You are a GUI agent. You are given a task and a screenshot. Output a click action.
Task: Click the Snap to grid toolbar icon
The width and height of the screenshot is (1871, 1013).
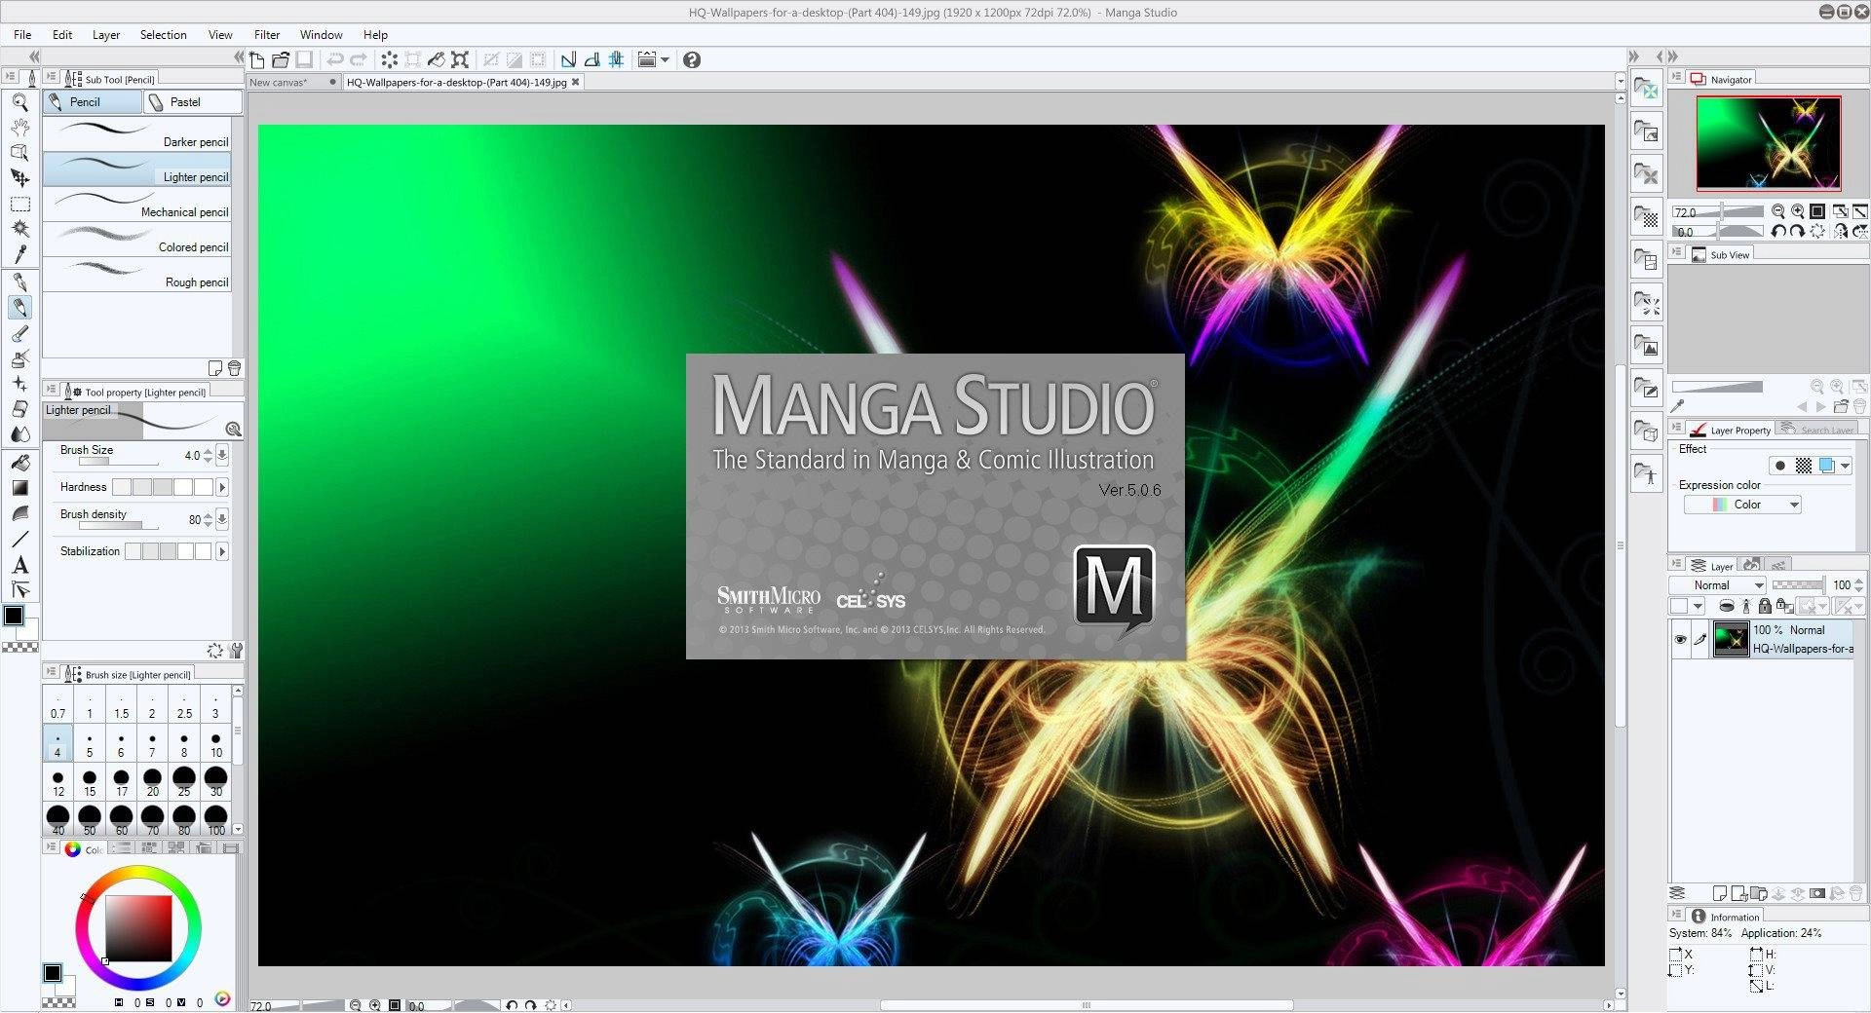pyautogui.click(x=616, y=59)
